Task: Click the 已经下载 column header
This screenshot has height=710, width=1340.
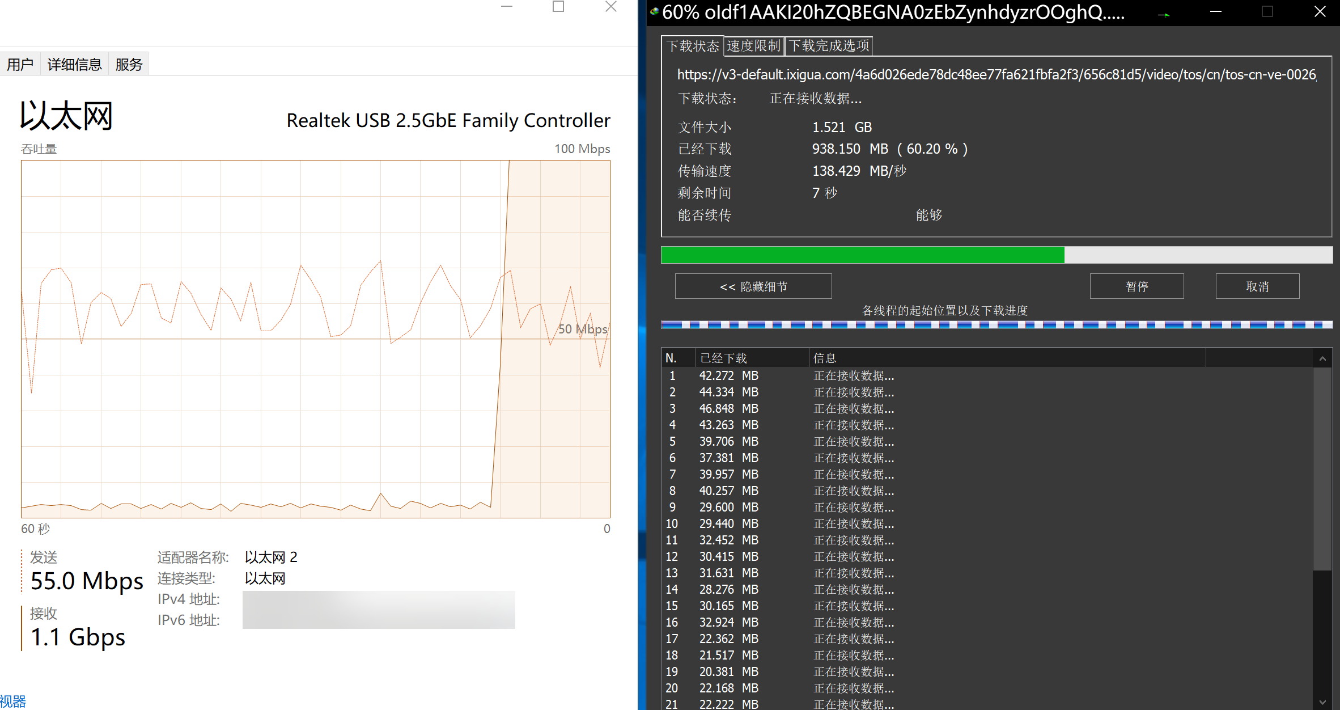Action: click(x=752, y=358)
